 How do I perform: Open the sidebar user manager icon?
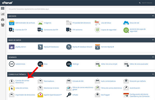click(x=3, y=25)
